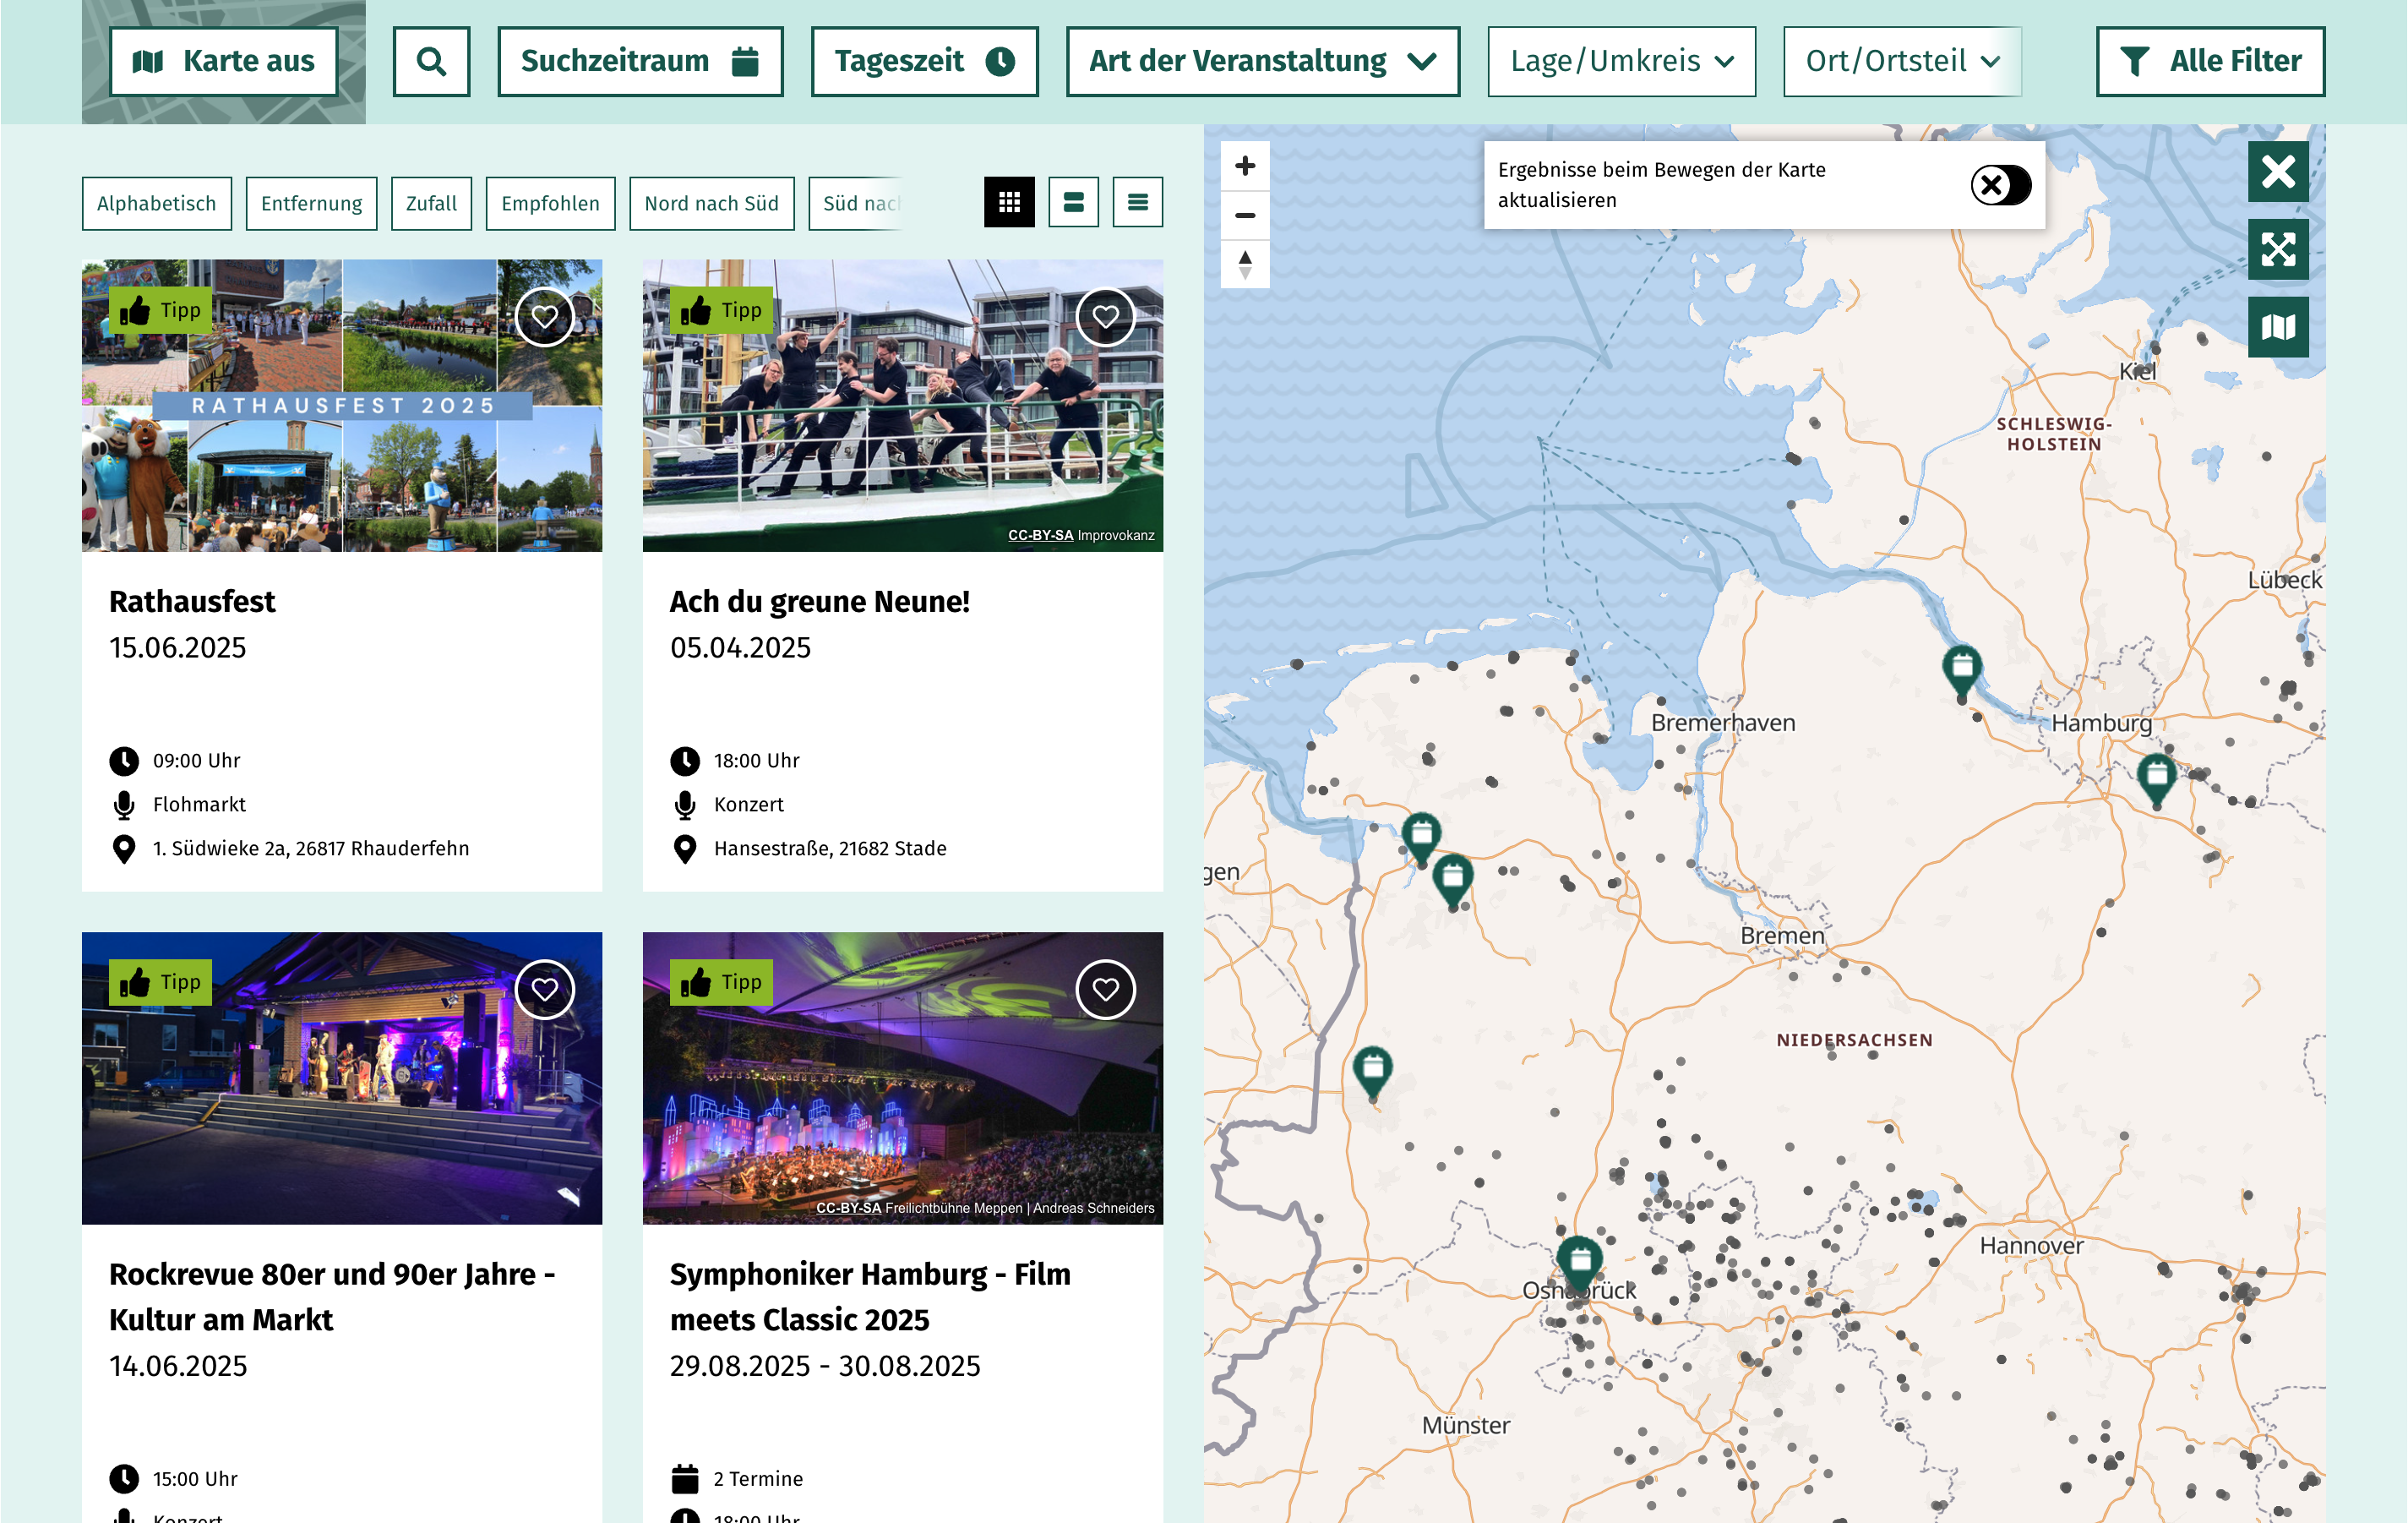
Task: Open Alle Filter panel
Action: [x=2210, y=61]
